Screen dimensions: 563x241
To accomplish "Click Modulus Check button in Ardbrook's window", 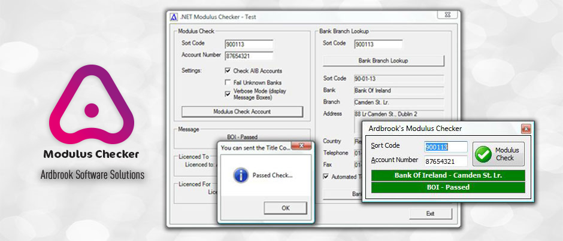I will click(498, 154).
